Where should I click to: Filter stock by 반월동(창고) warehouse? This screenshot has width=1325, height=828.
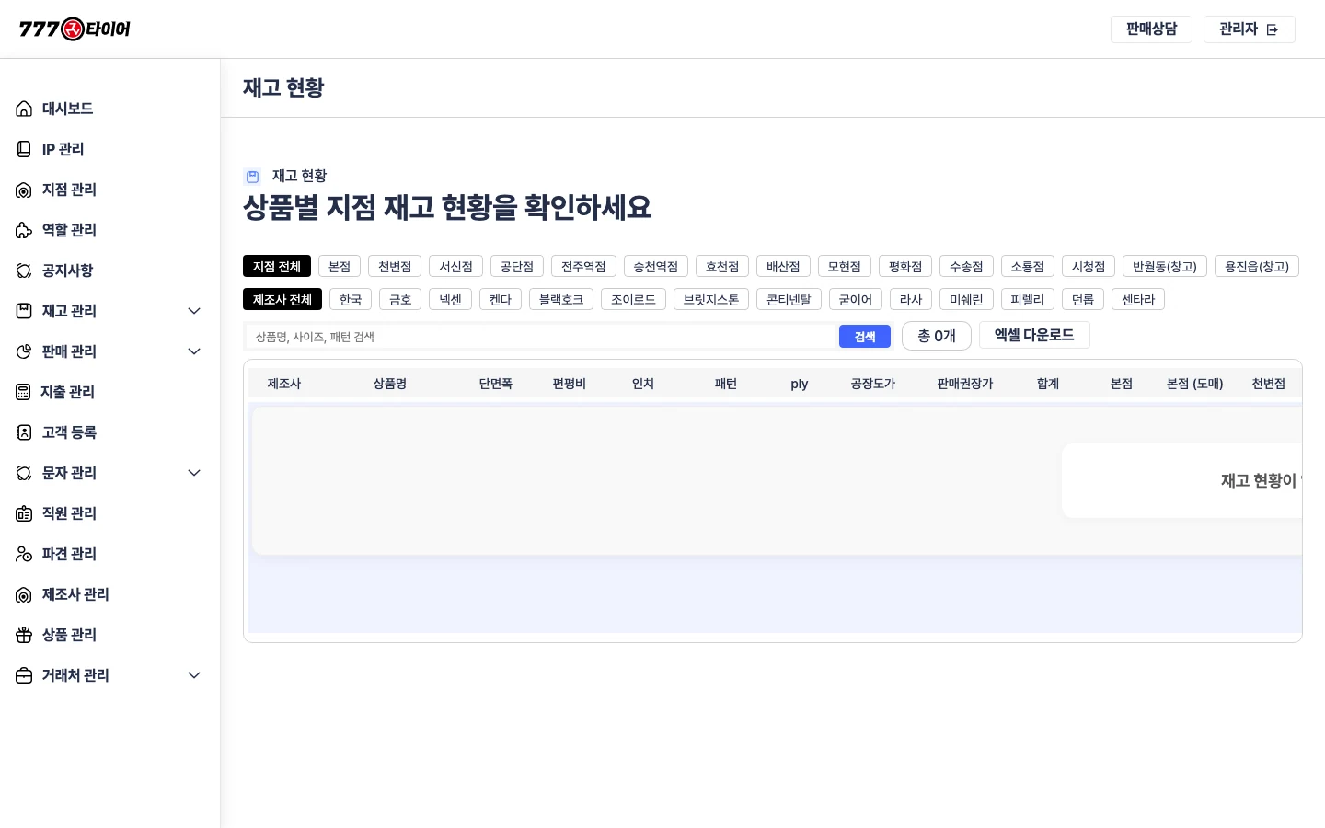click(1165, 266)
